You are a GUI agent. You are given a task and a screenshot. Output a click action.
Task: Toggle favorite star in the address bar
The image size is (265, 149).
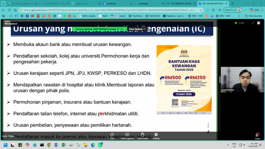coord(201,10)
